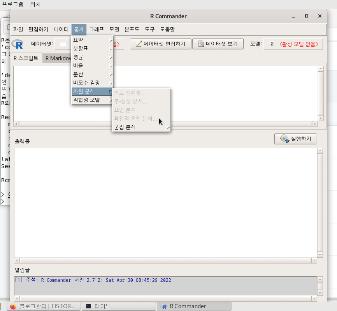Click the magnifier icon on 데이터셋 보기
The image size is (337, 311).
(202, 44)
